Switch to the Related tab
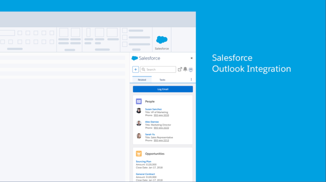326x182 pixels. (142, 79)
